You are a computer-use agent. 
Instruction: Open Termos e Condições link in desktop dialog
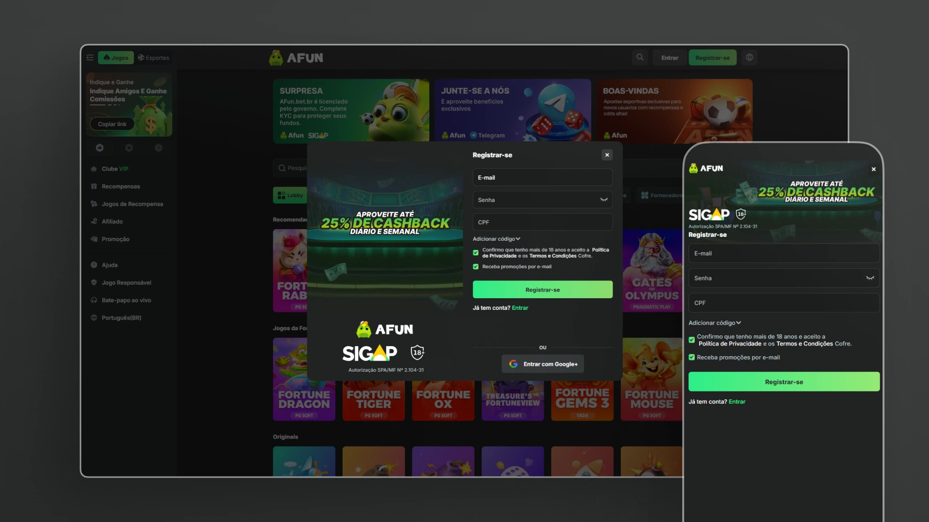pos(553,256)
